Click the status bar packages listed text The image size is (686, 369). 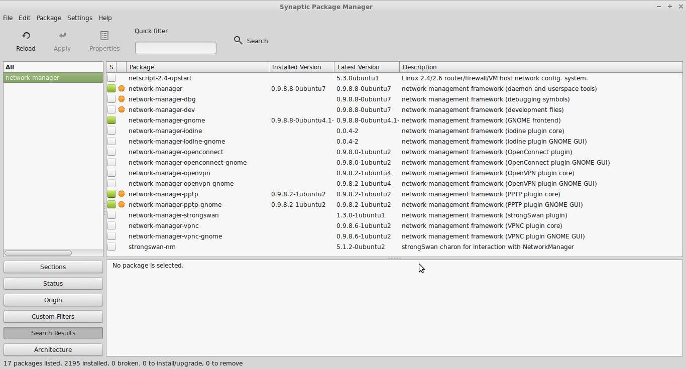coord(123,363)
